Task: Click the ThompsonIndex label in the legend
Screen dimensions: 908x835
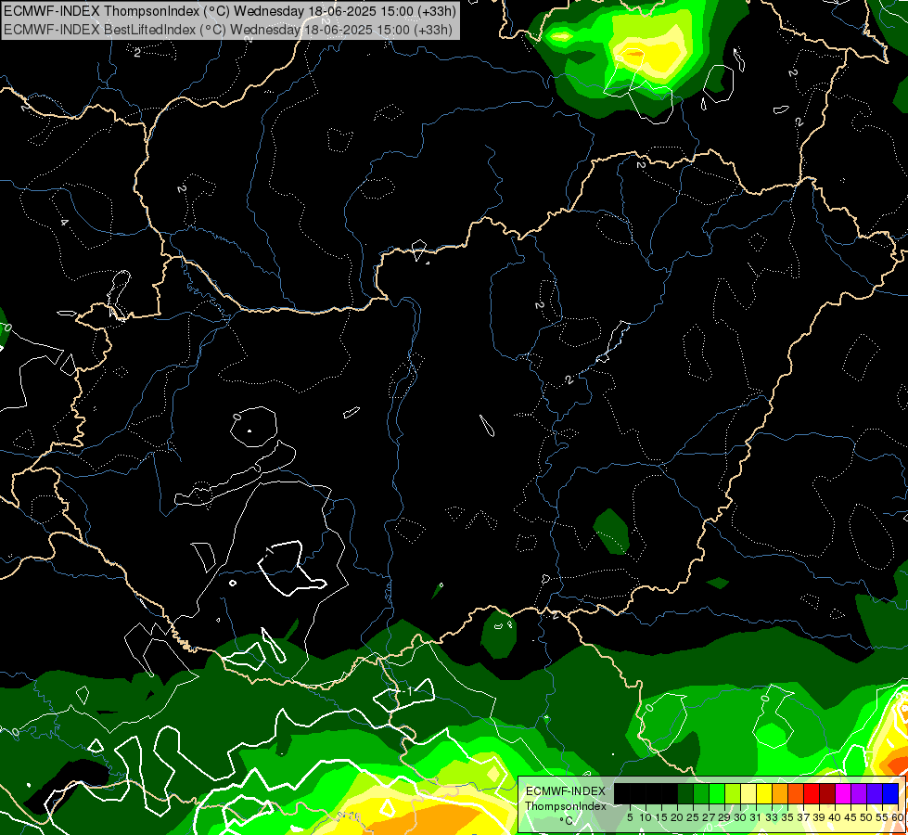Action: 566,806
